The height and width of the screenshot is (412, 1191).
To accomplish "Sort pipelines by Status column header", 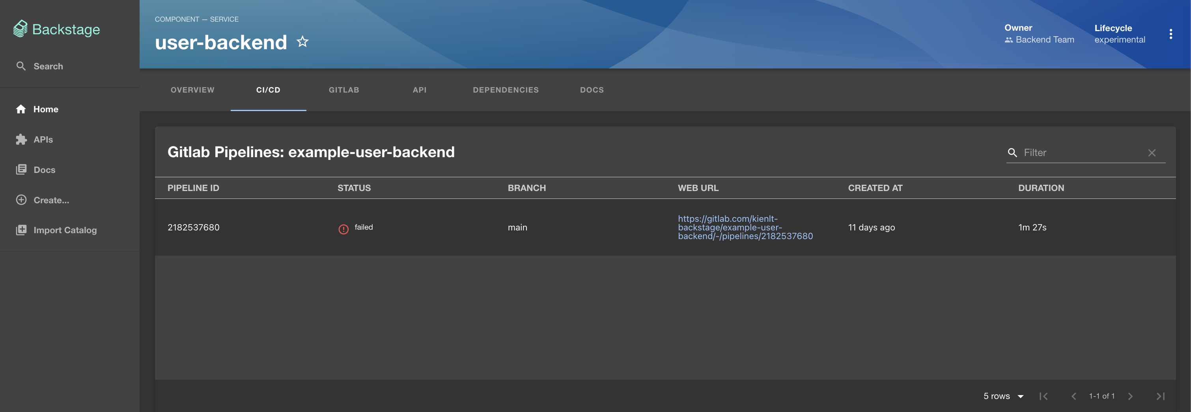I will (354, 188).
